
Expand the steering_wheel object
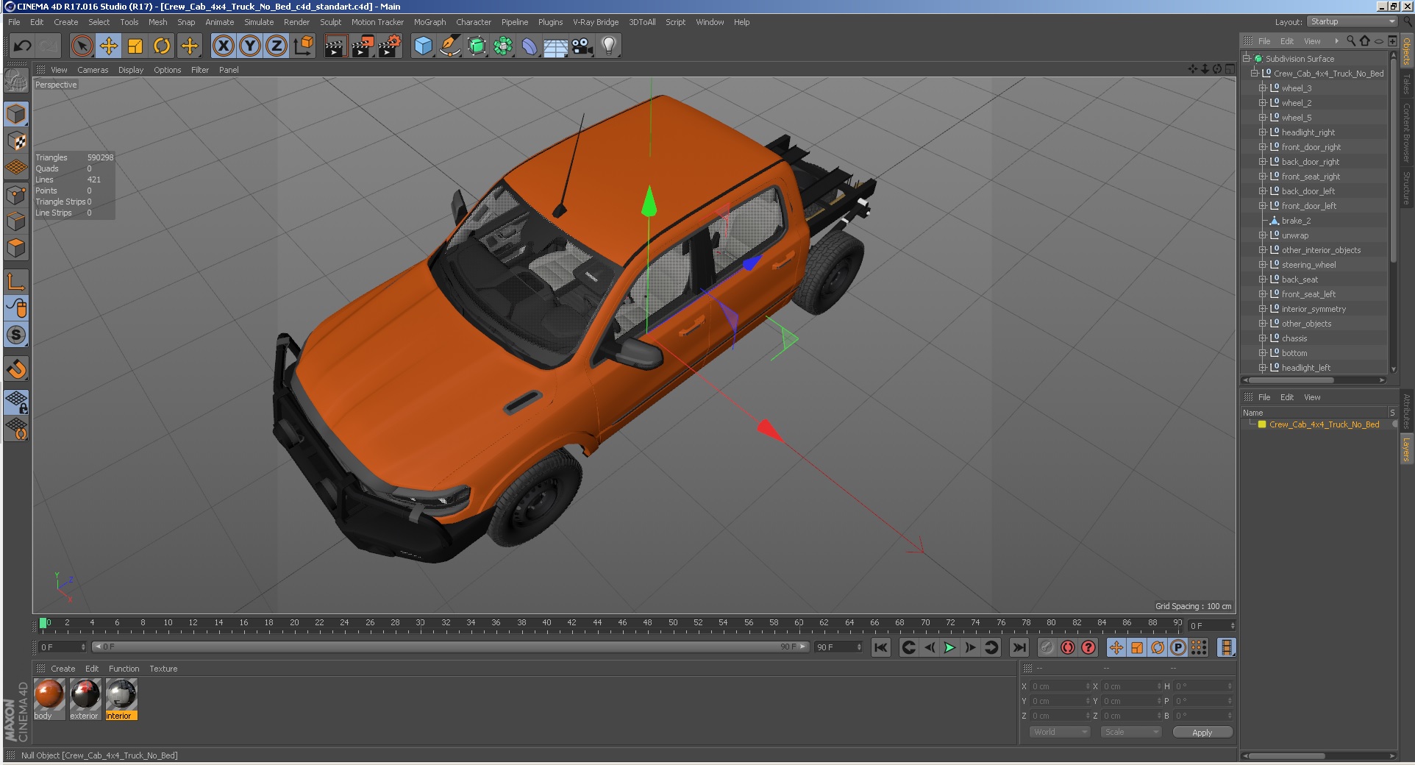1263,265
